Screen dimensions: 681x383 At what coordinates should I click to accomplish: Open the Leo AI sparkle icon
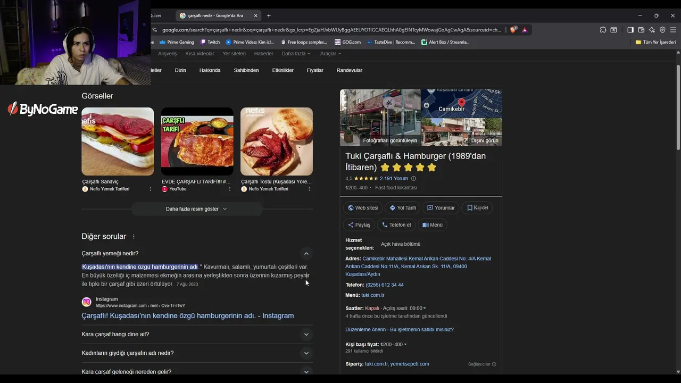(652, 30)
